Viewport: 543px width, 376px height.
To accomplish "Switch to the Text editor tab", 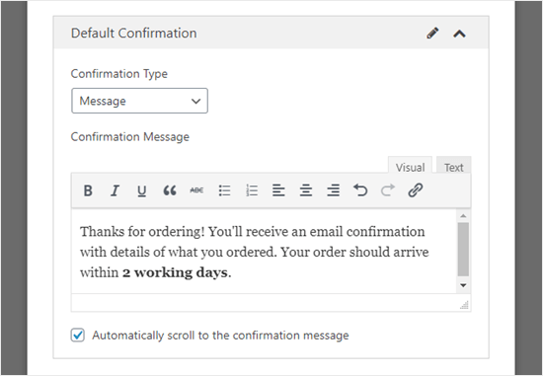I will (x=454, y=166).
